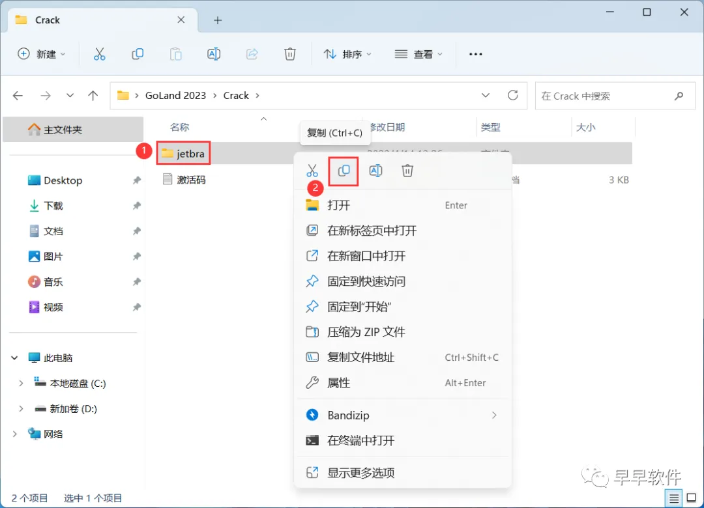Click the Delete trash icon in the top toolbar

coord(290,54)
